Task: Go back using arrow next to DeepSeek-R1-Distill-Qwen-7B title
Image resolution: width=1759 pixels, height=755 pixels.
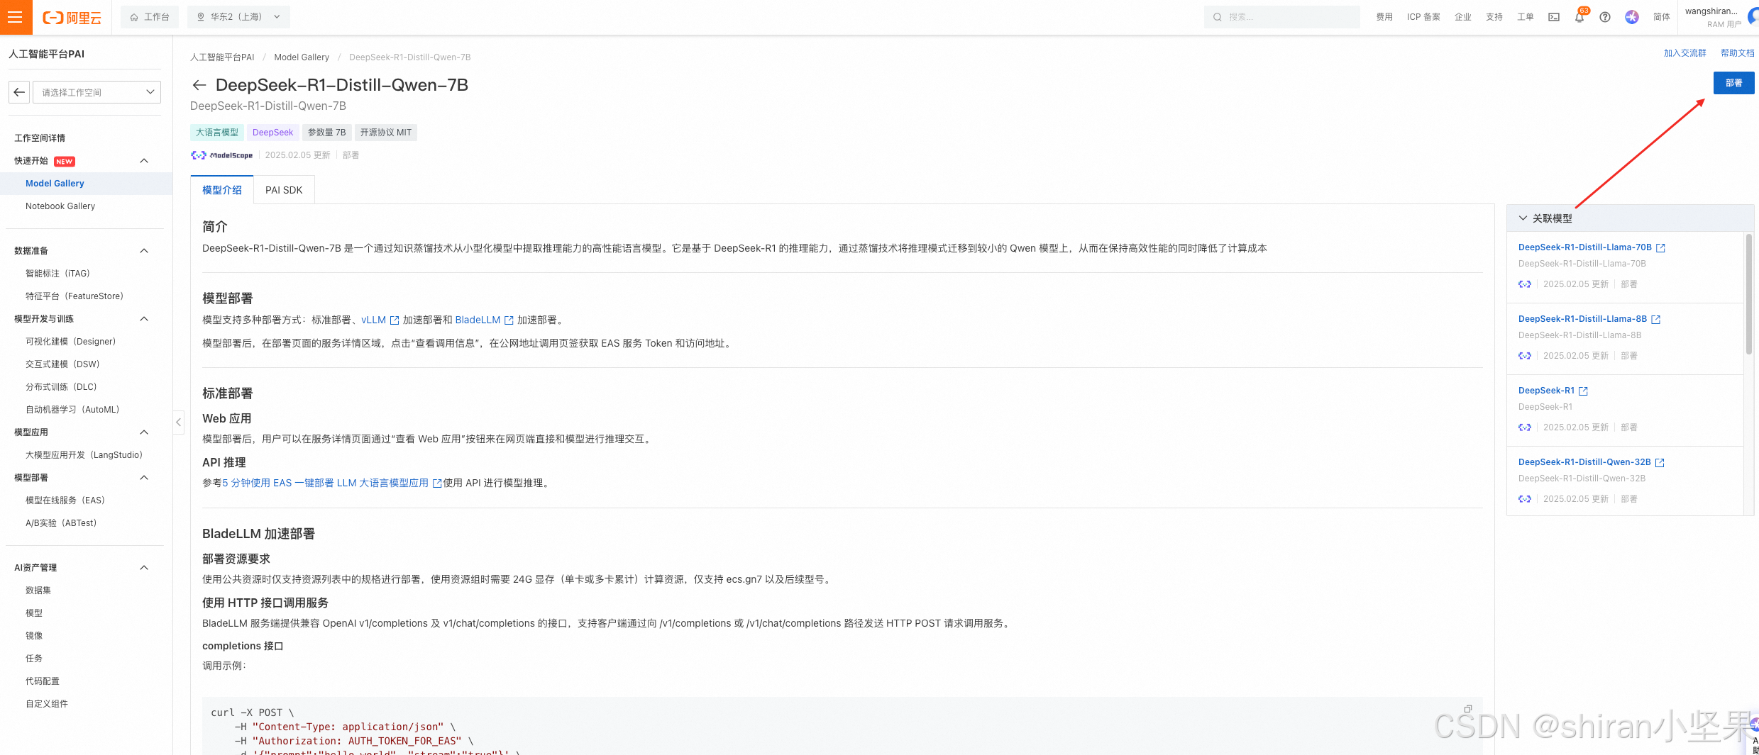Action: tap(199, 85)
